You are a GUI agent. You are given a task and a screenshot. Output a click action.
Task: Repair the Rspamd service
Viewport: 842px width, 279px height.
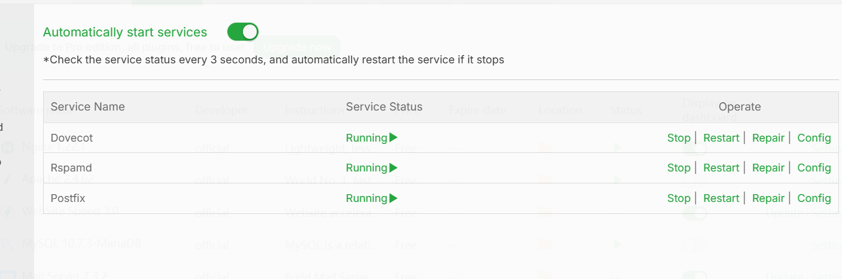point(768,168)
